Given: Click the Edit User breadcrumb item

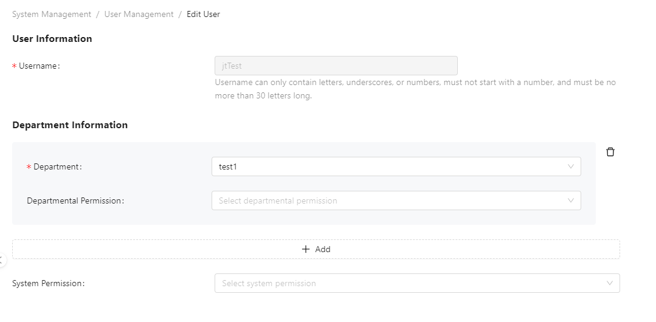Looking at the screenshot, I should (x=203, y=14).
